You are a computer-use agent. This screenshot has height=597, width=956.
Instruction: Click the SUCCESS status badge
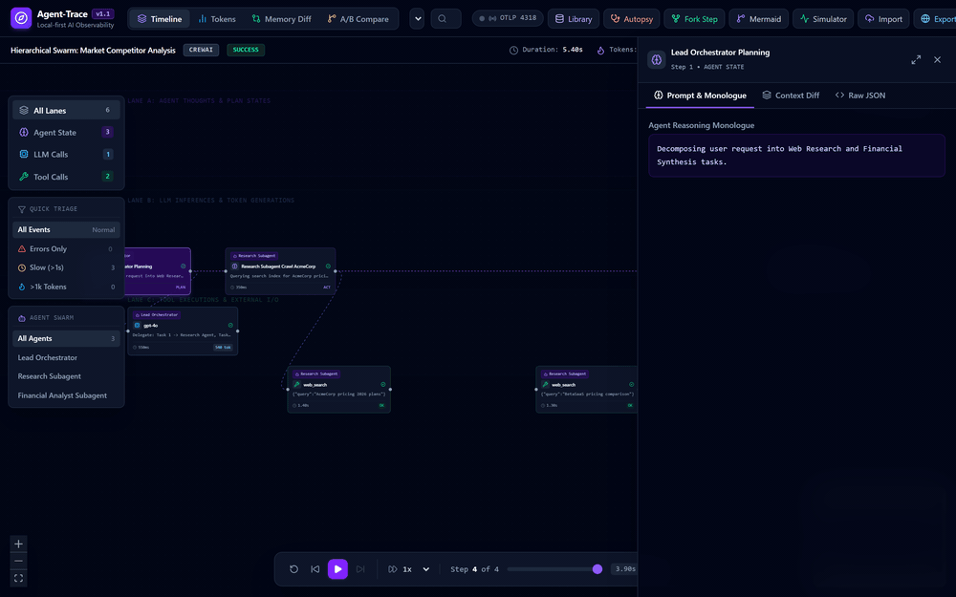tap(246, 50)
